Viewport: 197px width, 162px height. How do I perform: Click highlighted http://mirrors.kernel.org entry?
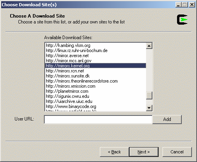(96, 66)
